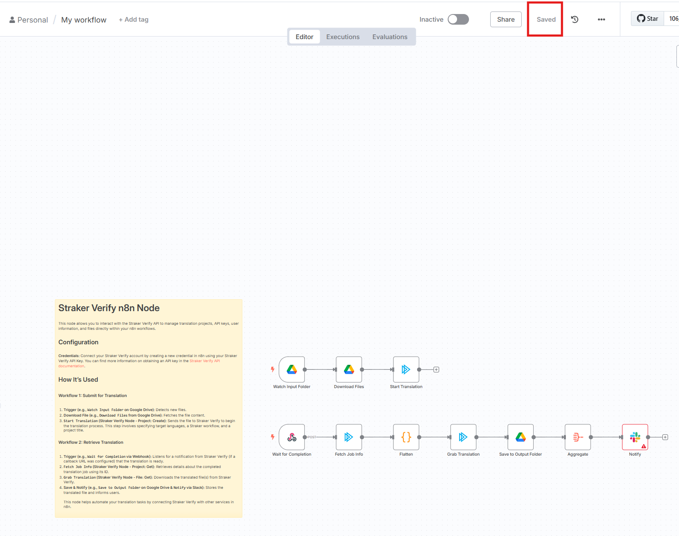
Task: Click the POST label on the webhook connection
Action: [x=312, y=437]
